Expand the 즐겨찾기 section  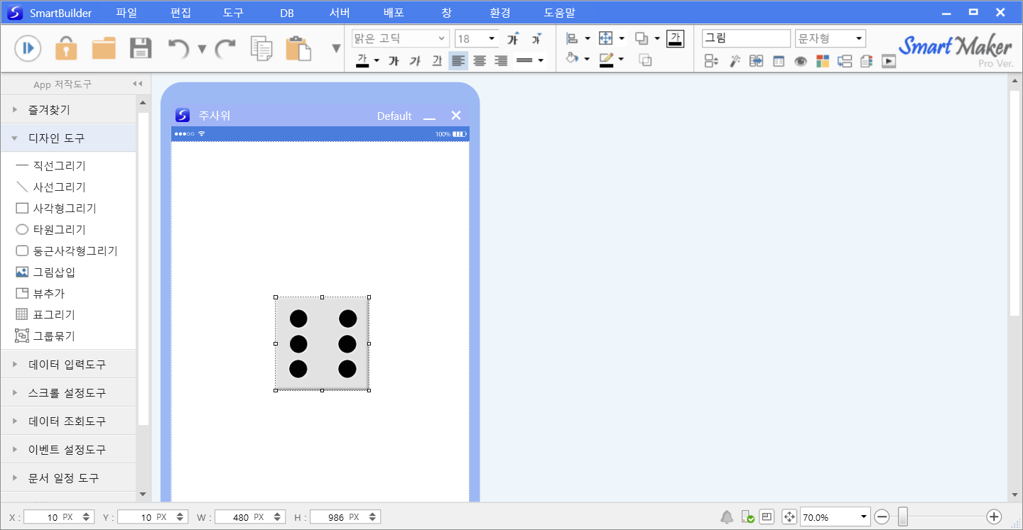coord(68,110)
